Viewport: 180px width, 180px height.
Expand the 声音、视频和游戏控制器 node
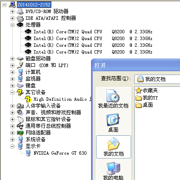12,113
